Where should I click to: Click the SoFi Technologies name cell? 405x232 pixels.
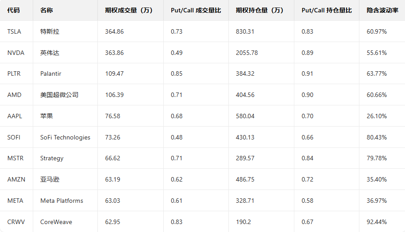click(65, 137)
